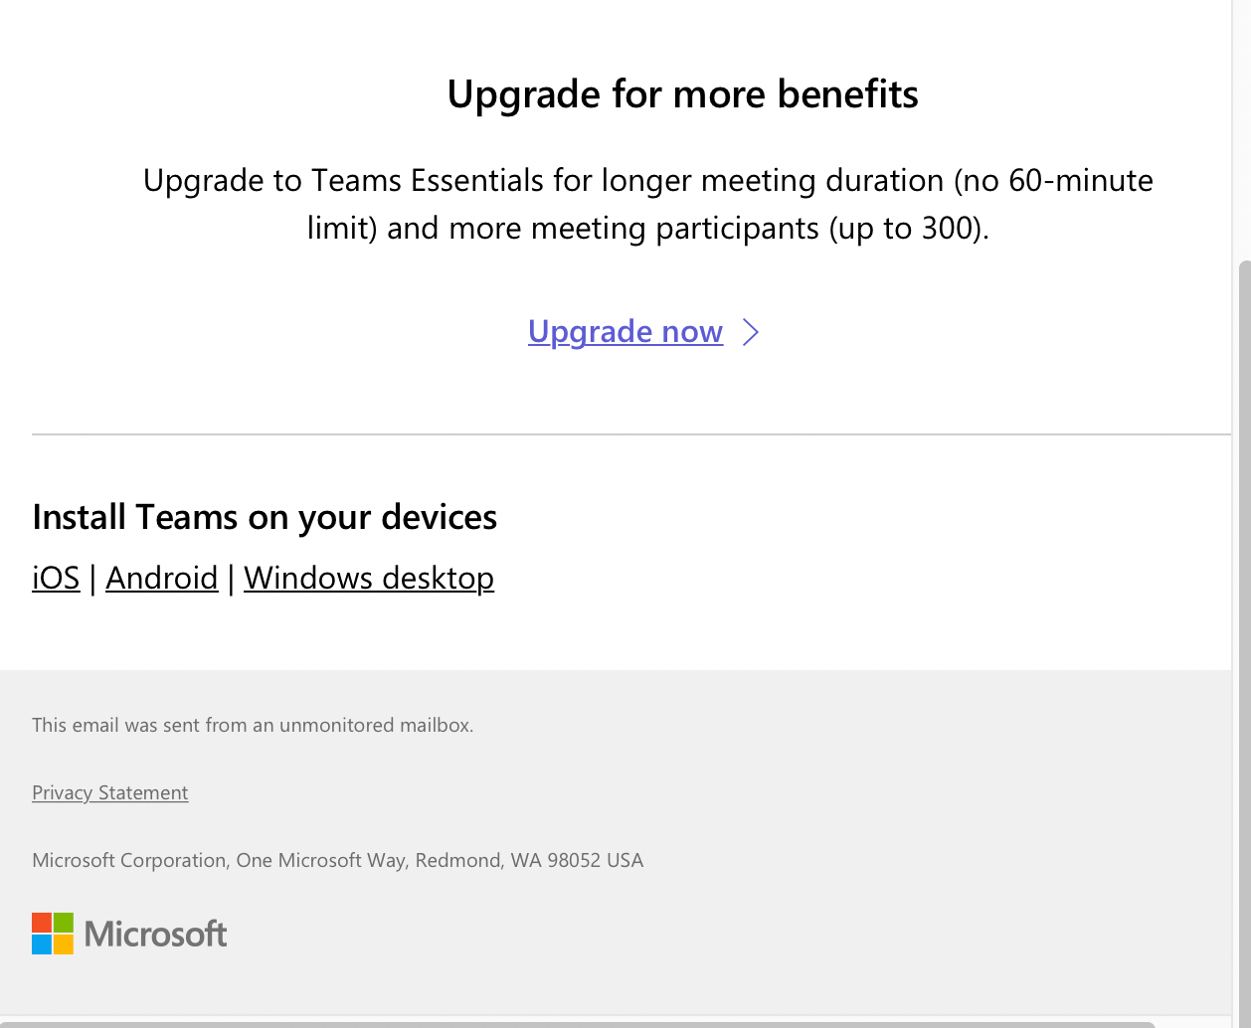The width and height of the screenshot is (1251, 1028).
Task: Click the yellow square of Microsoft logo
Action: [64, 944]
